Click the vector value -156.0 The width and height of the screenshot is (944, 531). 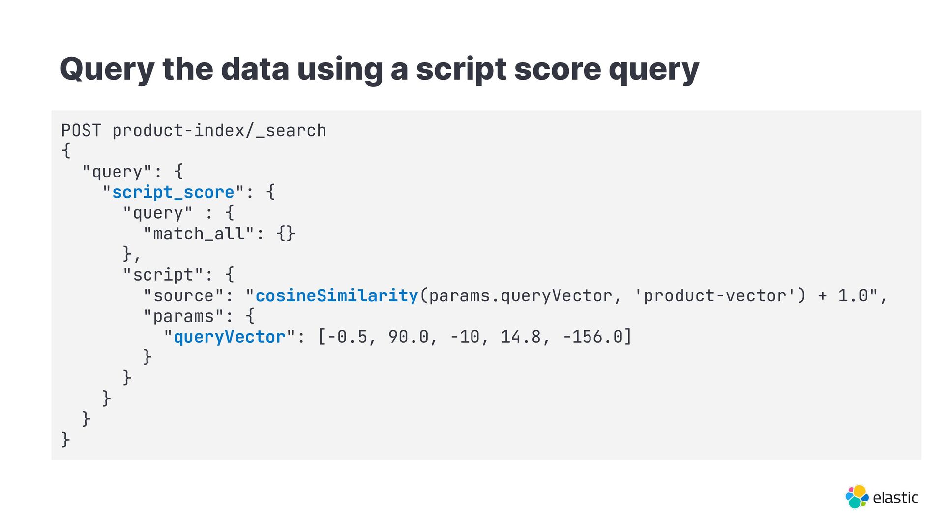coord(592,337)
